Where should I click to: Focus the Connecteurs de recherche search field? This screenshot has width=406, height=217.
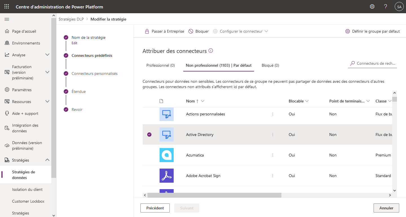(x=372, y=63)
